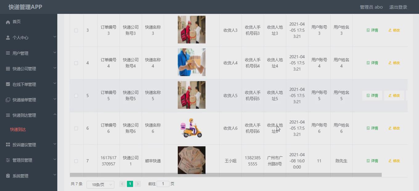419x191 pixels.
Task: Click 陈先生 user name cell
Action: coord(341,161)
